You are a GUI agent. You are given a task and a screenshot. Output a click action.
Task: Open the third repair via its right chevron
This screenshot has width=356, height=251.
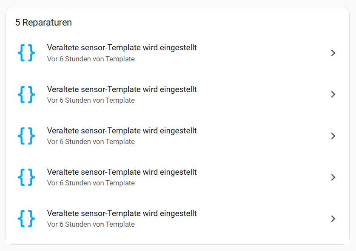(333, 136)
